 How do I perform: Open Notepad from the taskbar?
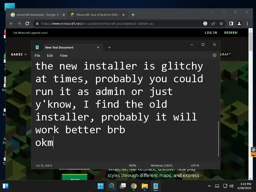(x=156, y=186)
